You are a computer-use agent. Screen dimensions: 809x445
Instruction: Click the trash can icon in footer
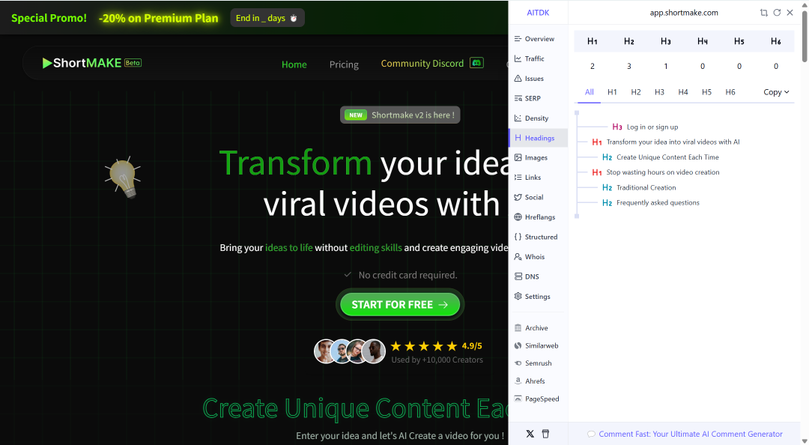(545, 434)
